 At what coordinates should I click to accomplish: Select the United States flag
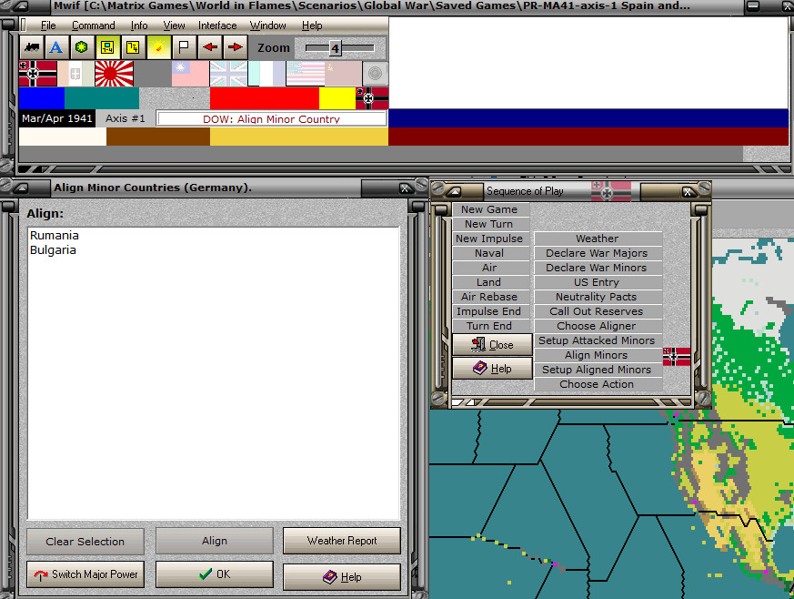tap(306, 74)
